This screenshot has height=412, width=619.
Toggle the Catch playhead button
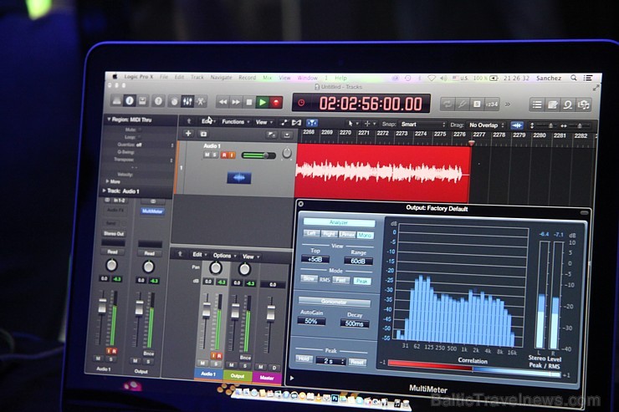312,123
